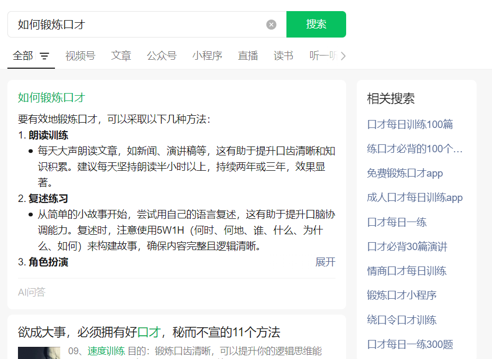The width and height of the screenshot is (492, 359).
Task: Clear the search box with the X icon
Action: [271, 24]
